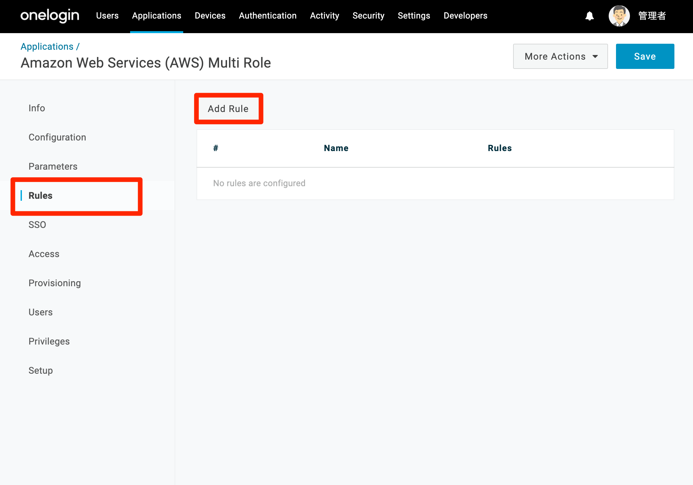Open the Access sidebar tab
The image size is (693, 485).
point(44,254)
